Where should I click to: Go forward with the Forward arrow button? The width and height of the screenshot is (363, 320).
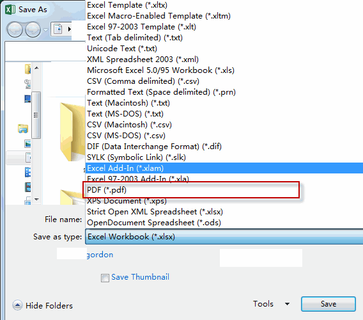point(33,29)
